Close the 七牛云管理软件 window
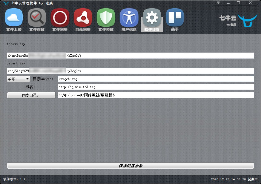Screen dimensions: 261x184 (250, 3)
